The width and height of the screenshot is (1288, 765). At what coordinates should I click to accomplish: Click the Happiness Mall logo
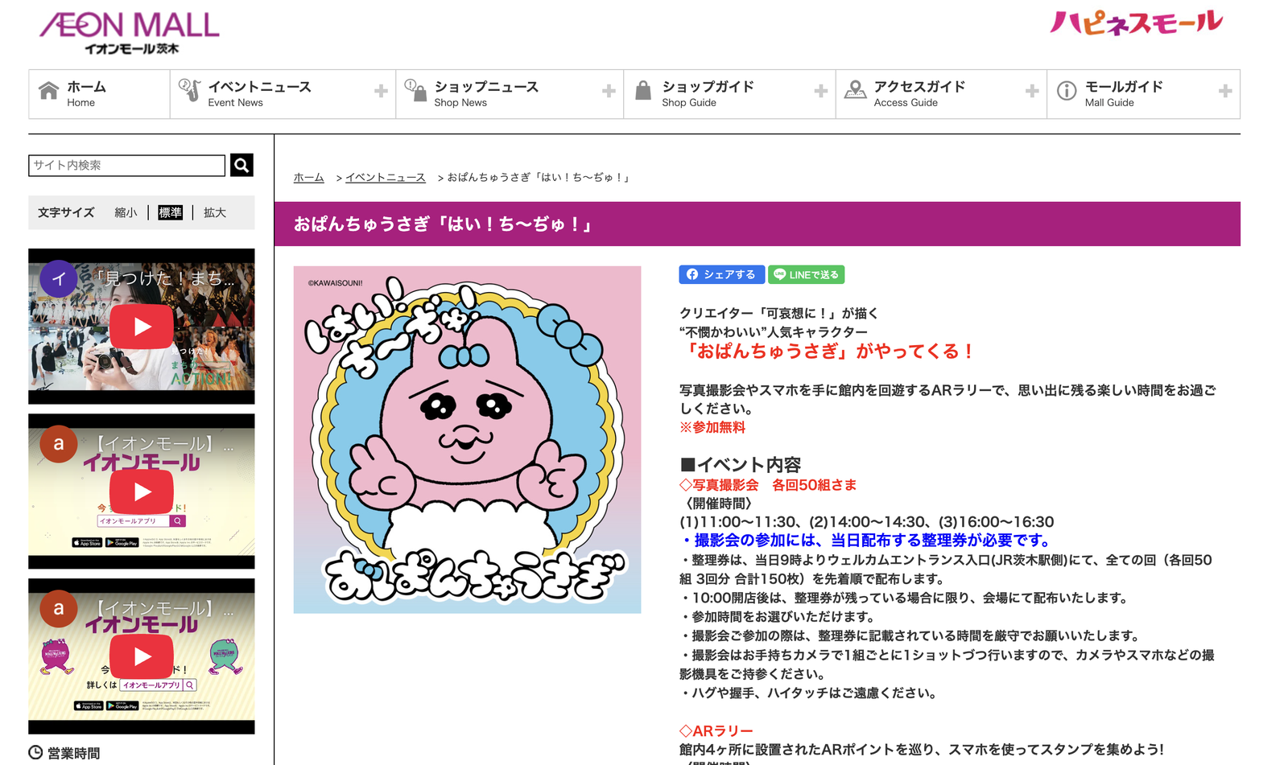pyautogui.click(x=1136, y=23)
